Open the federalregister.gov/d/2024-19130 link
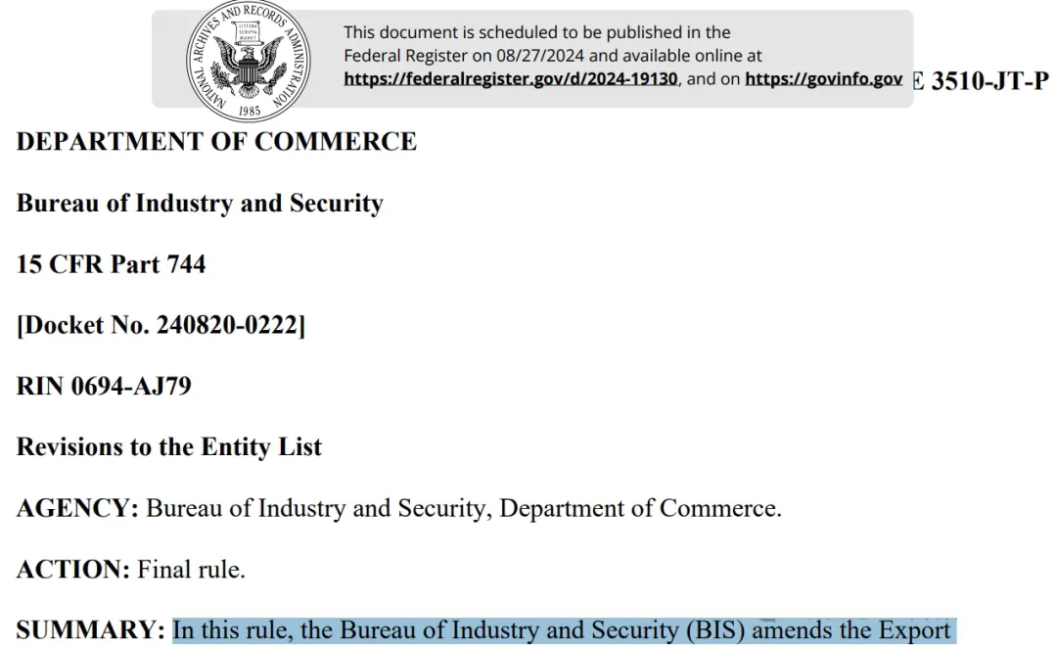 pyautogui.click(x=510, y=79)
